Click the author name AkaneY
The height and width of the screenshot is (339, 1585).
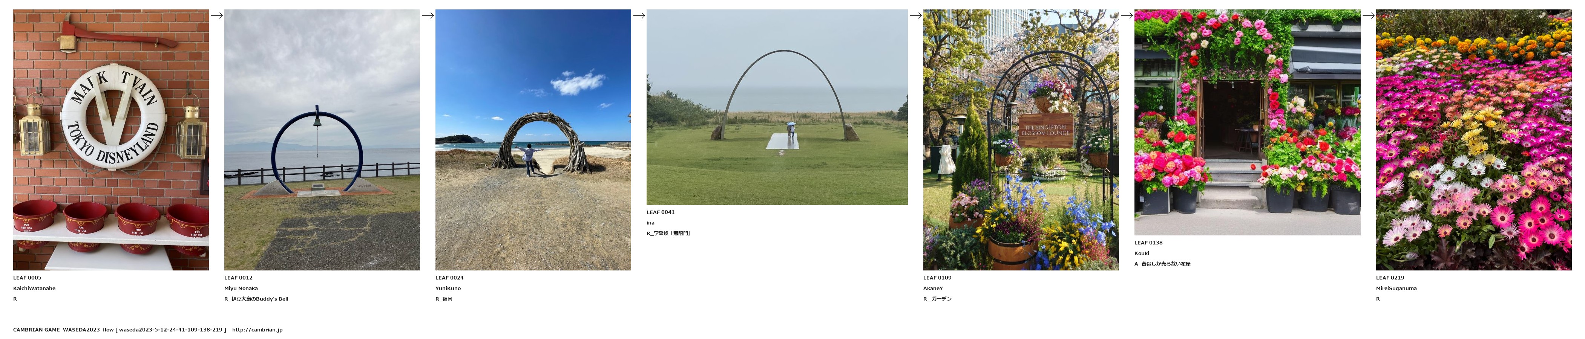click(933, 288)
